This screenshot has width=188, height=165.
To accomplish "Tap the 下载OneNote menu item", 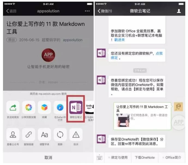I will point(145,158).
